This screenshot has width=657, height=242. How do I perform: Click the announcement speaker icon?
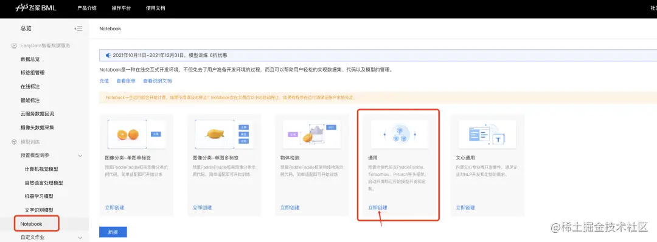[108, 55]
